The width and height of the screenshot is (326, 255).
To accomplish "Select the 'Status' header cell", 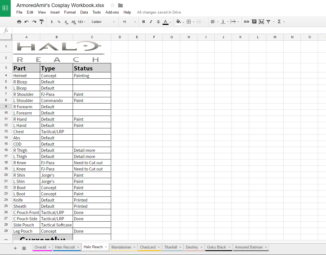I will tap(92, 68).
